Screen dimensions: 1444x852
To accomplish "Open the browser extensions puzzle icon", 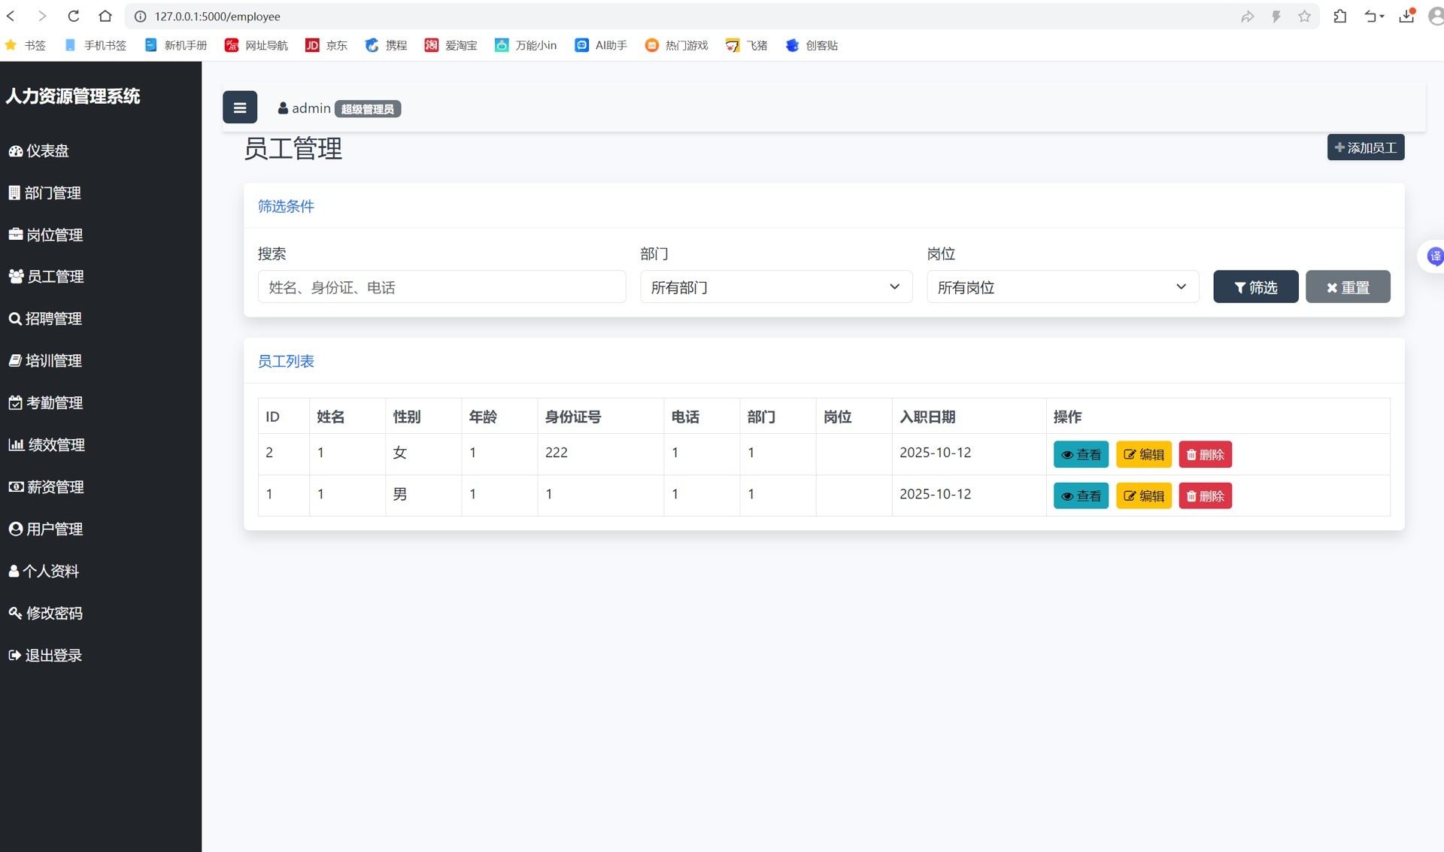I will pyautogui.click(x=1339, y=16).
